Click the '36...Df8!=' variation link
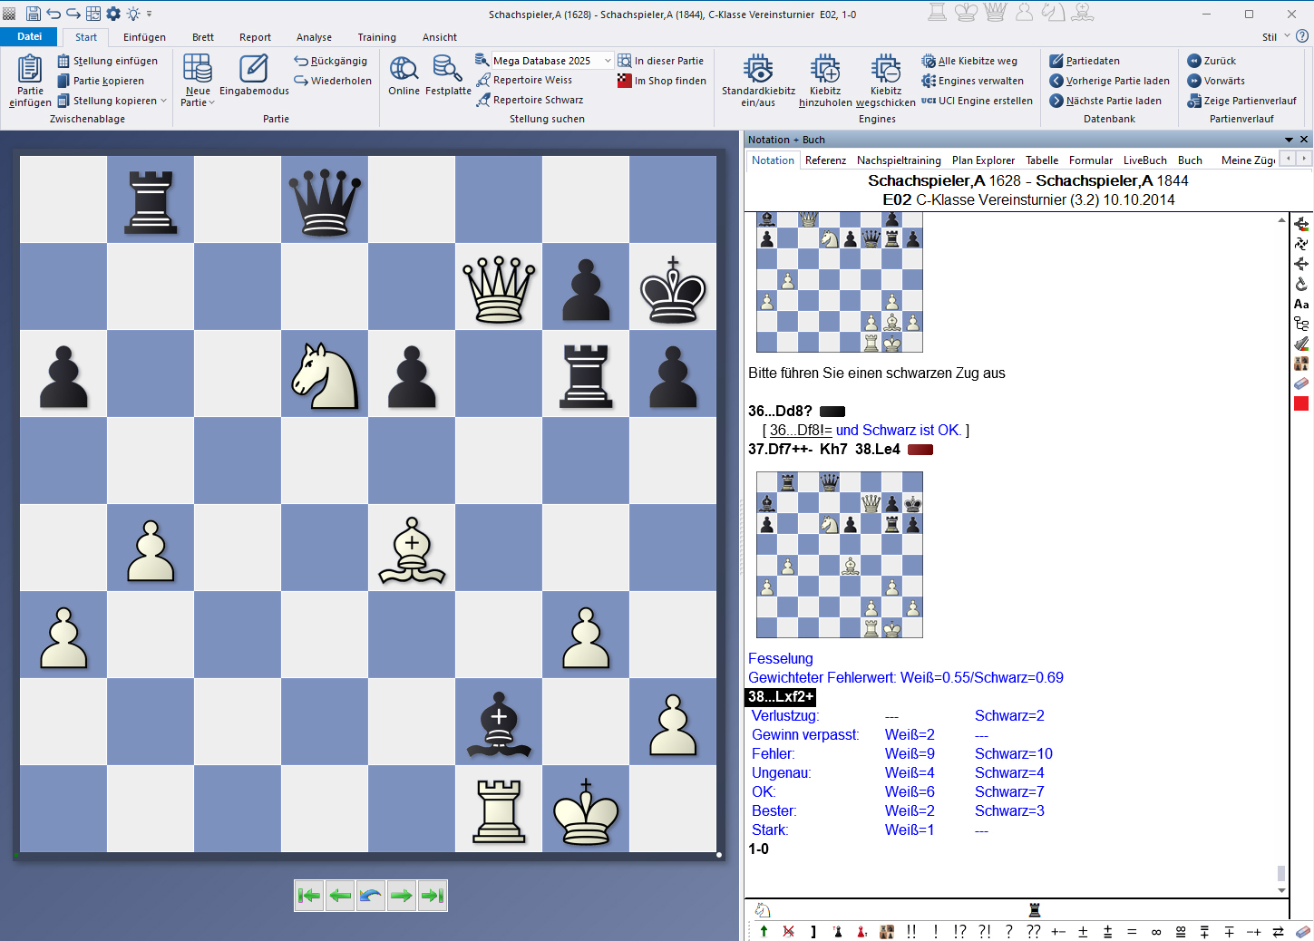The image size is (1314, 941). [x=802, y=430]
